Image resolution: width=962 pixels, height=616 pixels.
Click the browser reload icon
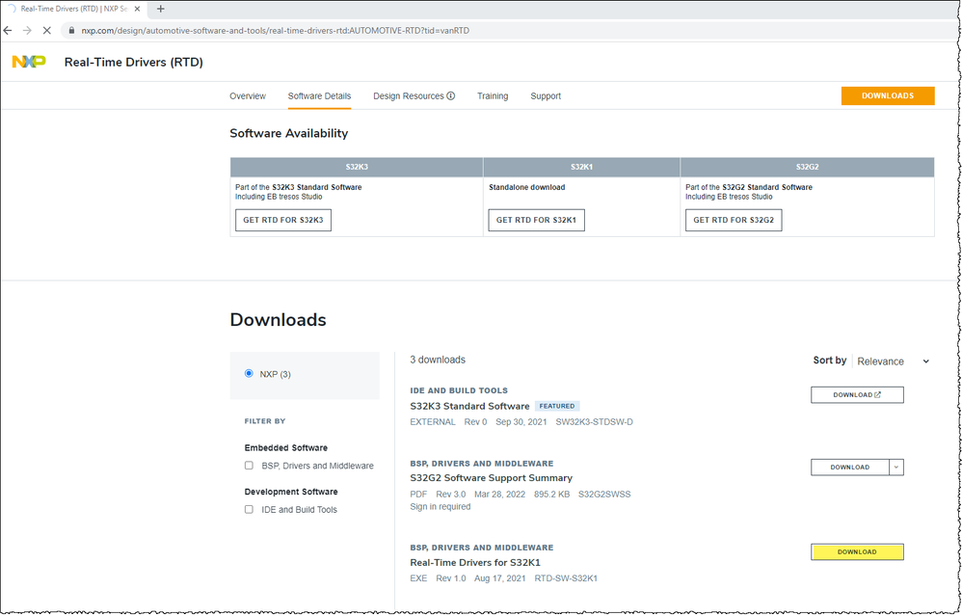point(46,30)
